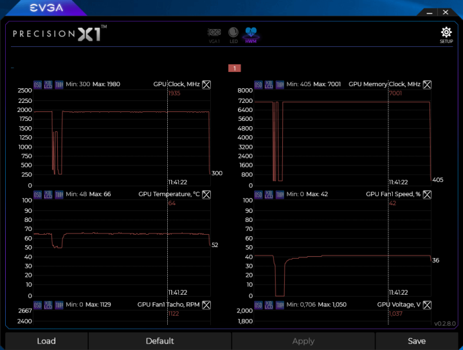This screenshot has width=463, height=350.
Task: Restore settings with Default button
Action: [x=159, y=341]
